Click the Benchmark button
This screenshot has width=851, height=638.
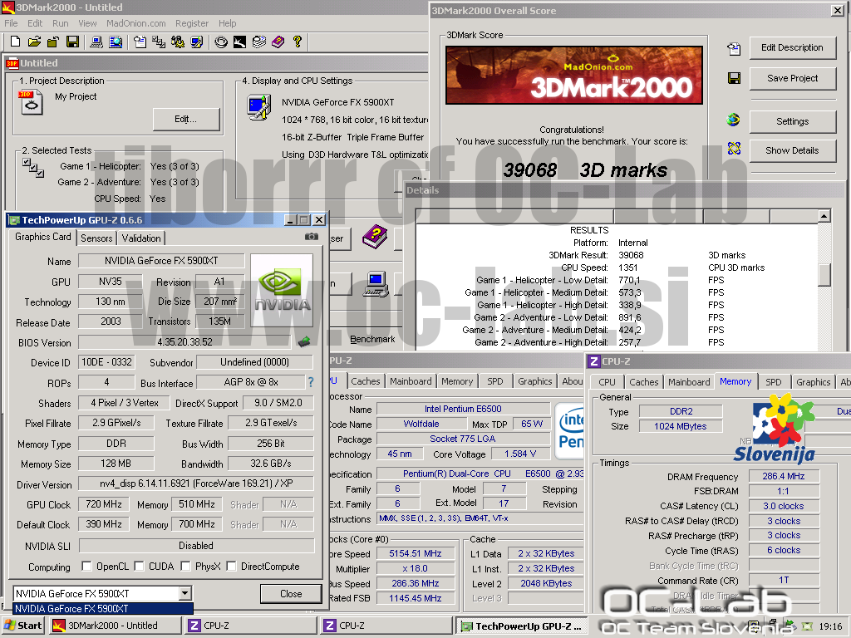(372, 339)
